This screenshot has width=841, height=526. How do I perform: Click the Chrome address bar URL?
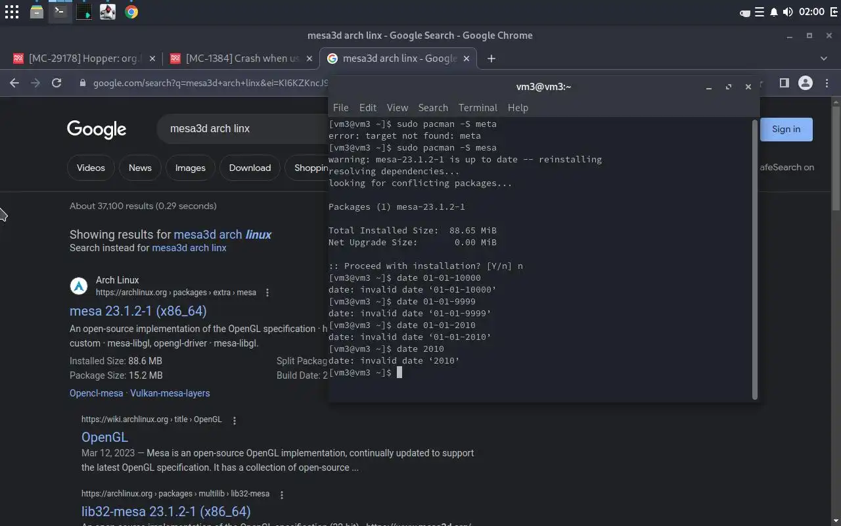pos(210,84)
